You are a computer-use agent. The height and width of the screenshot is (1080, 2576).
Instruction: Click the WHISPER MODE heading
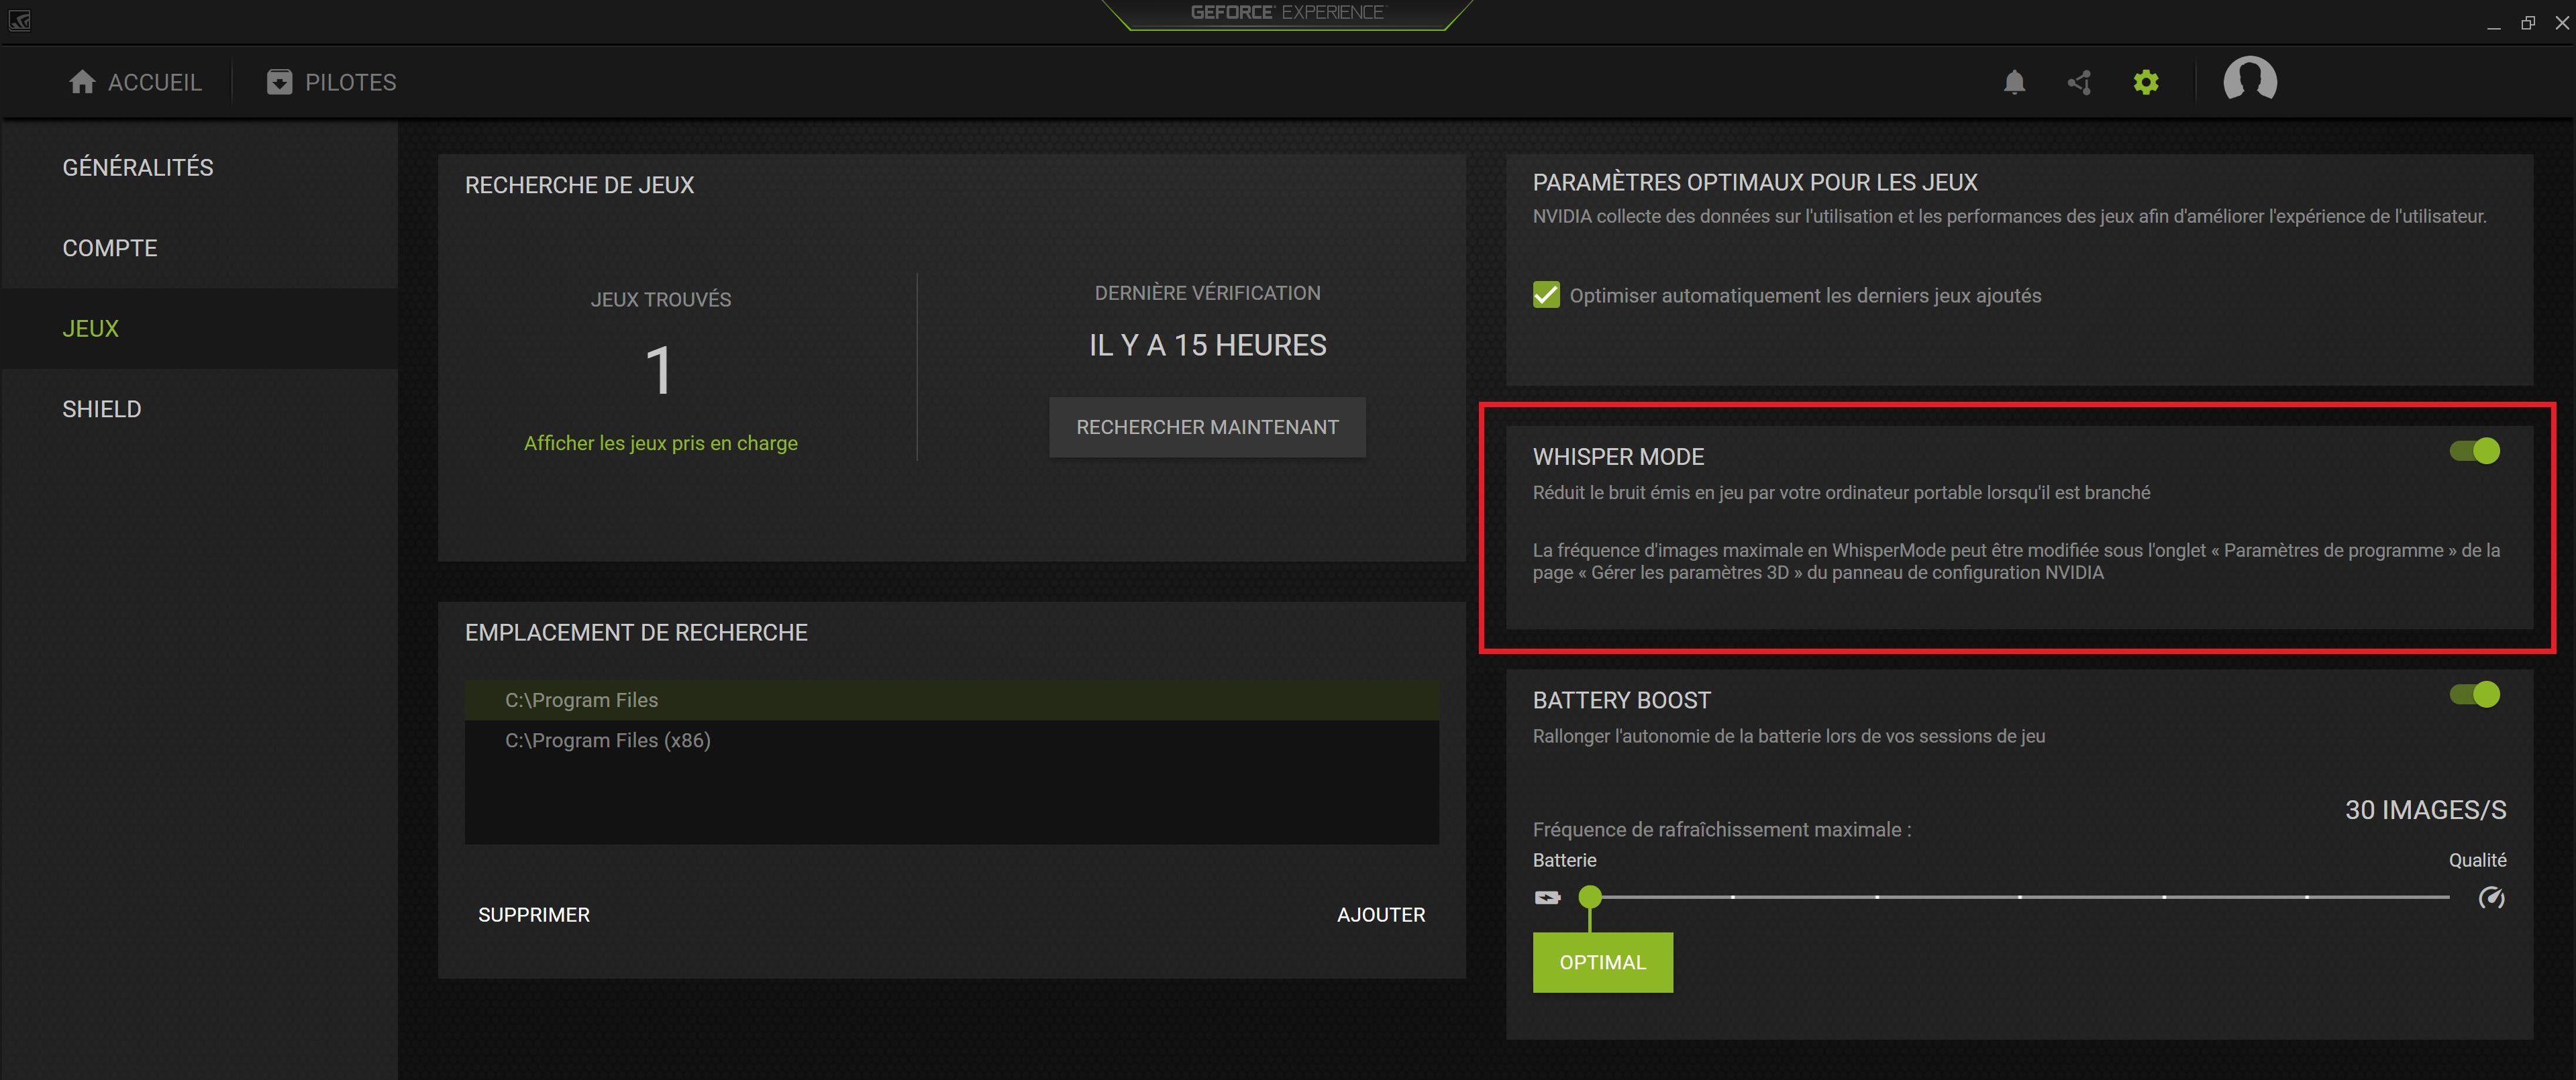(1618, 457)
